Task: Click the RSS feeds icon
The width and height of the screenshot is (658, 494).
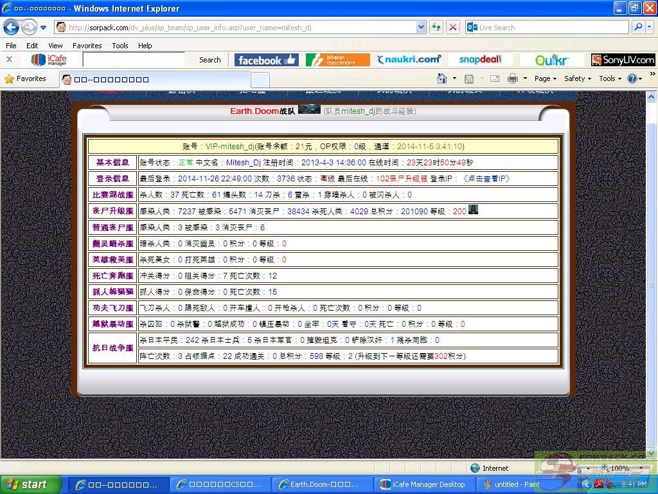Action: 468,78
